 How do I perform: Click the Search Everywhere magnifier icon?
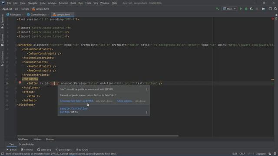click(x=275, y=9)
